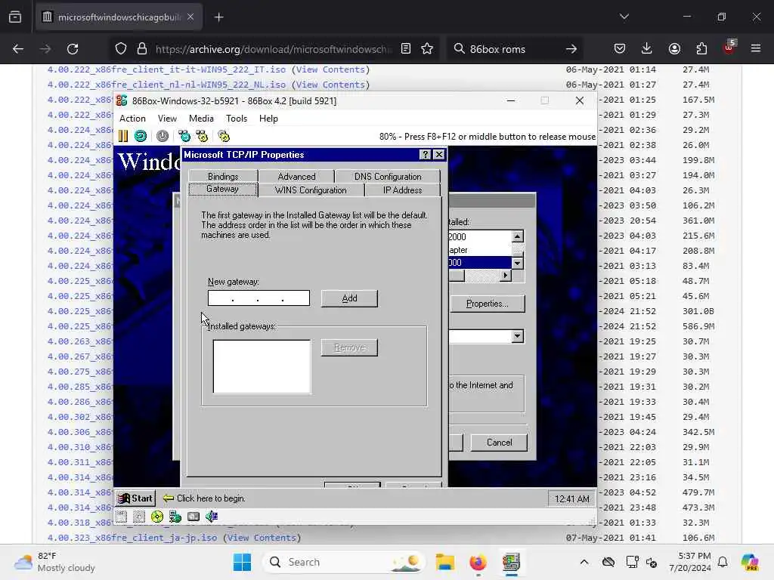Open Firefox View icon in tab bar
The height and width of the screenshot is (580, 774).
pos(15,17)
